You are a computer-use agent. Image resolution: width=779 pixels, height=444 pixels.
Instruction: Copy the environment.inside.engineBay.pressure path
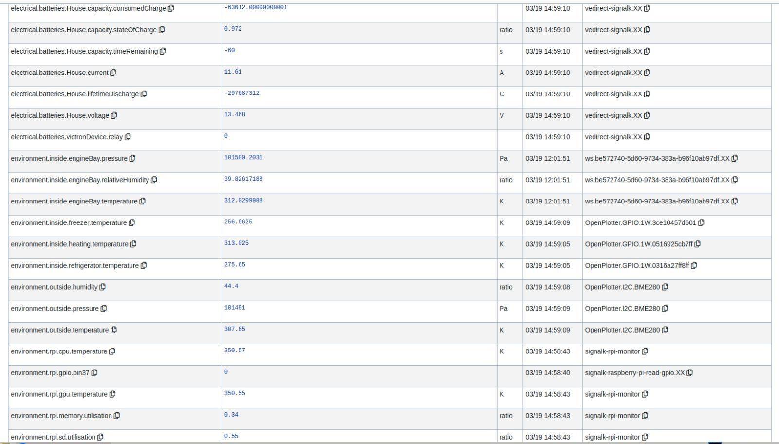coord(132,158)
